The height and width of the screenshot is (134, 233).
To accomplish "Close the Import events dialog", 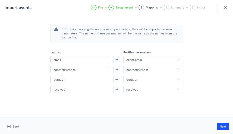I will [225, 7].
